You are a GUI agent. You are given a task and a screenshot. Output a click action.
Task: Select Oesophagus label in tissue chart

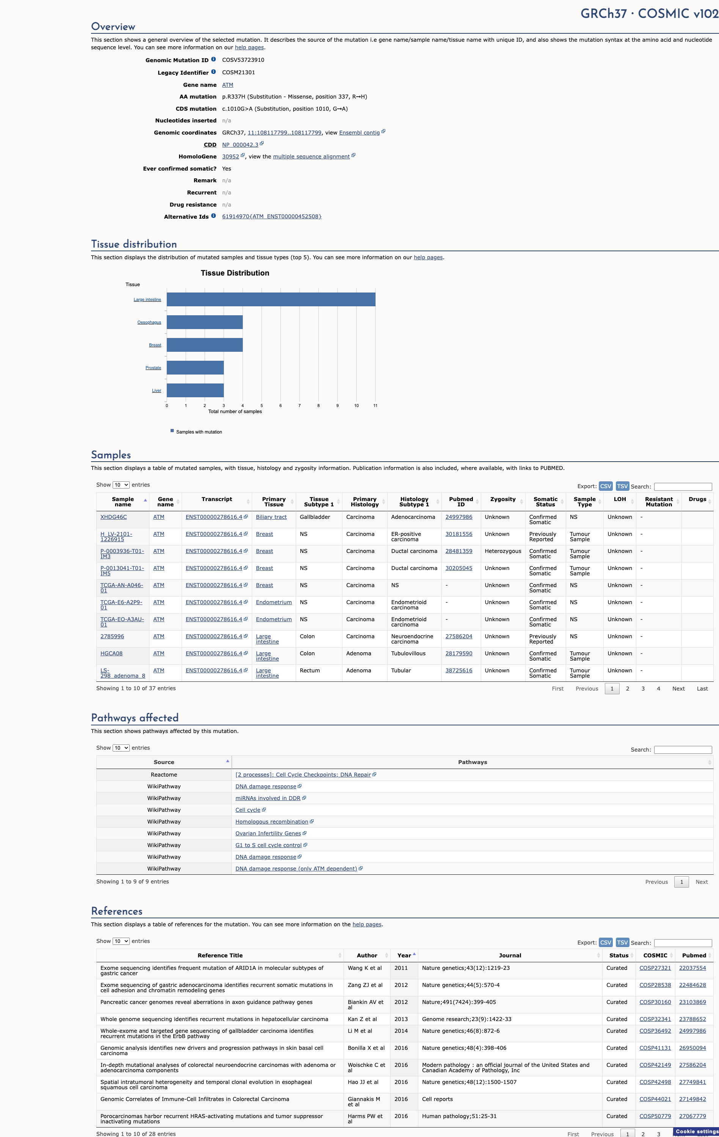[x=149, y=323]
